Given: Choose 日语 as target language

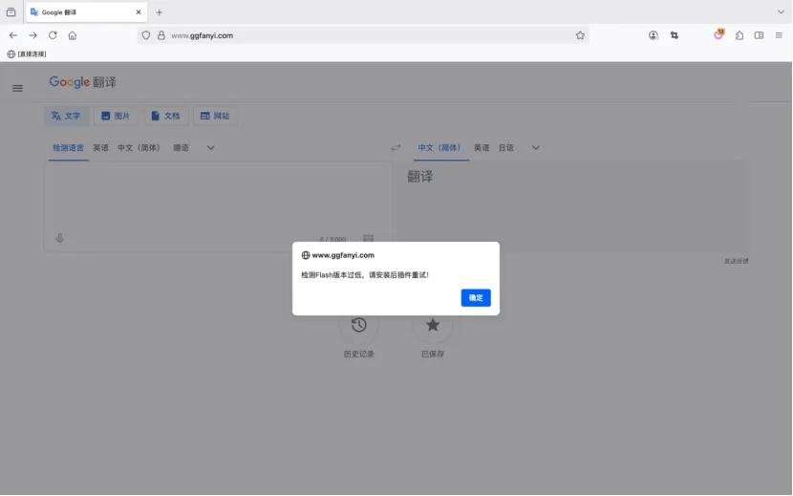Looking at the screenshot, I should click(506, 148).
